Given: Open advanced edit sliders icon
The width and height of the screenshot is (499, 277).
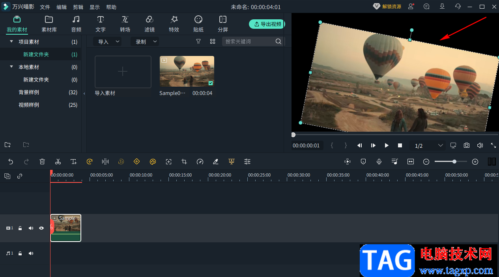Looking at the screenshot, I should point(247,162).
